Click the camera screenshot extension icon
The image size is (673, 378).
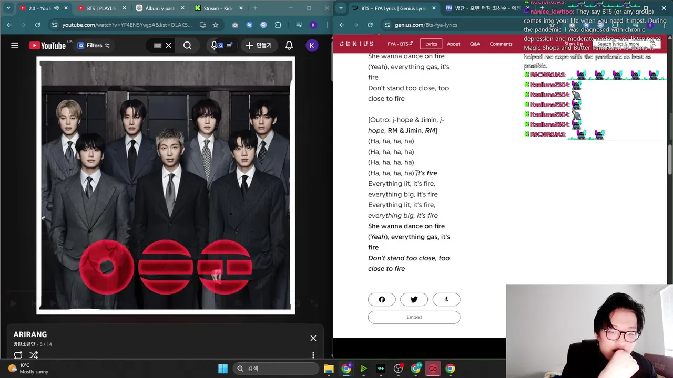(x=235, y=25)
